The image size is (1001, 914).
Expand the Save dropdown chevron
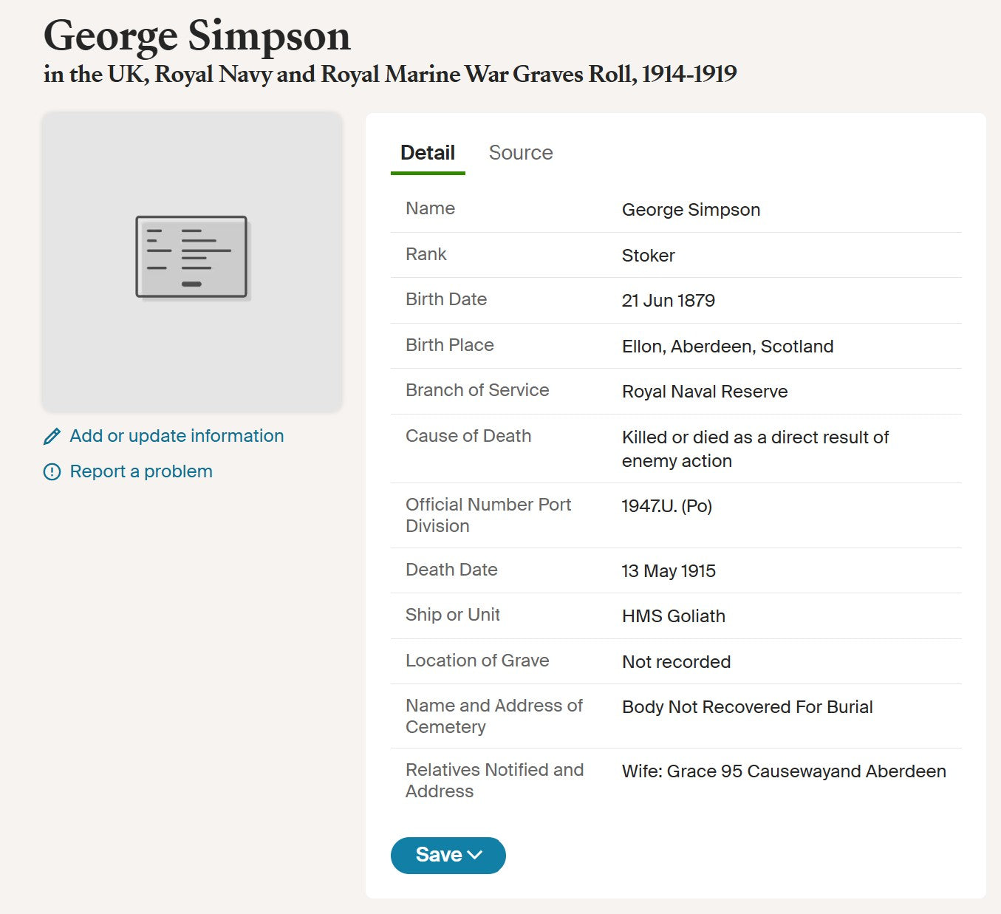point(475,855)
